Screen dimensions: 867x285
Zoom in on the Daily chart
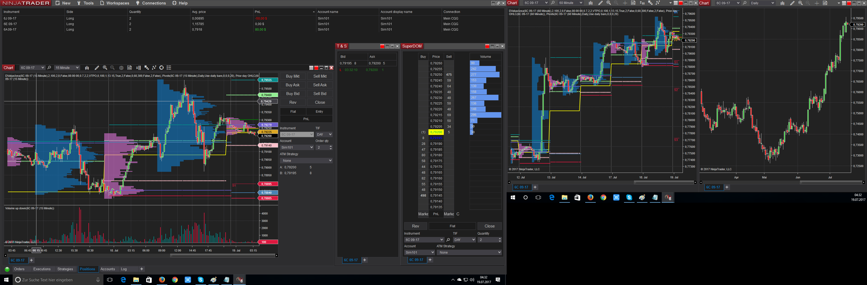click(x=800, y=3)
